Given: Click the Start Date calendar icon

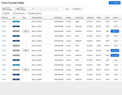Looking at the screenshot, I should [4, 9].
